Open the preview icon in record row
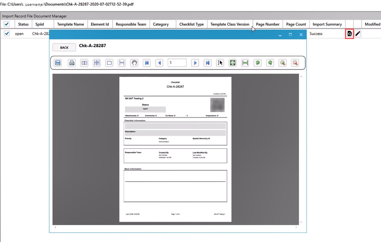The height and width of the screenshot is (242, 381). pos(350,34)
